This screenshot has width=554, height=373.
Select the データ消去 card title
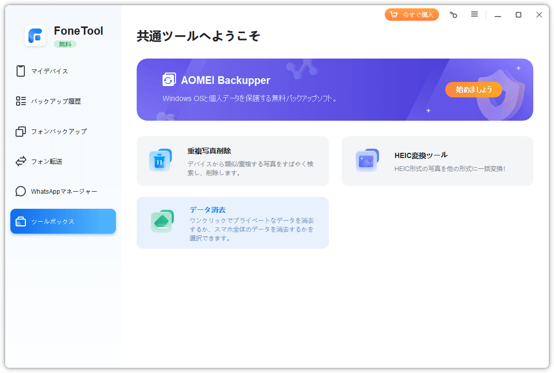click(x=208, y=210)
